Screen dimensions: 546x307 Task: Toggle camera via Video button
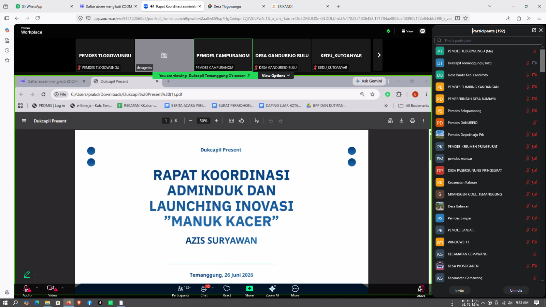[52, 291]
